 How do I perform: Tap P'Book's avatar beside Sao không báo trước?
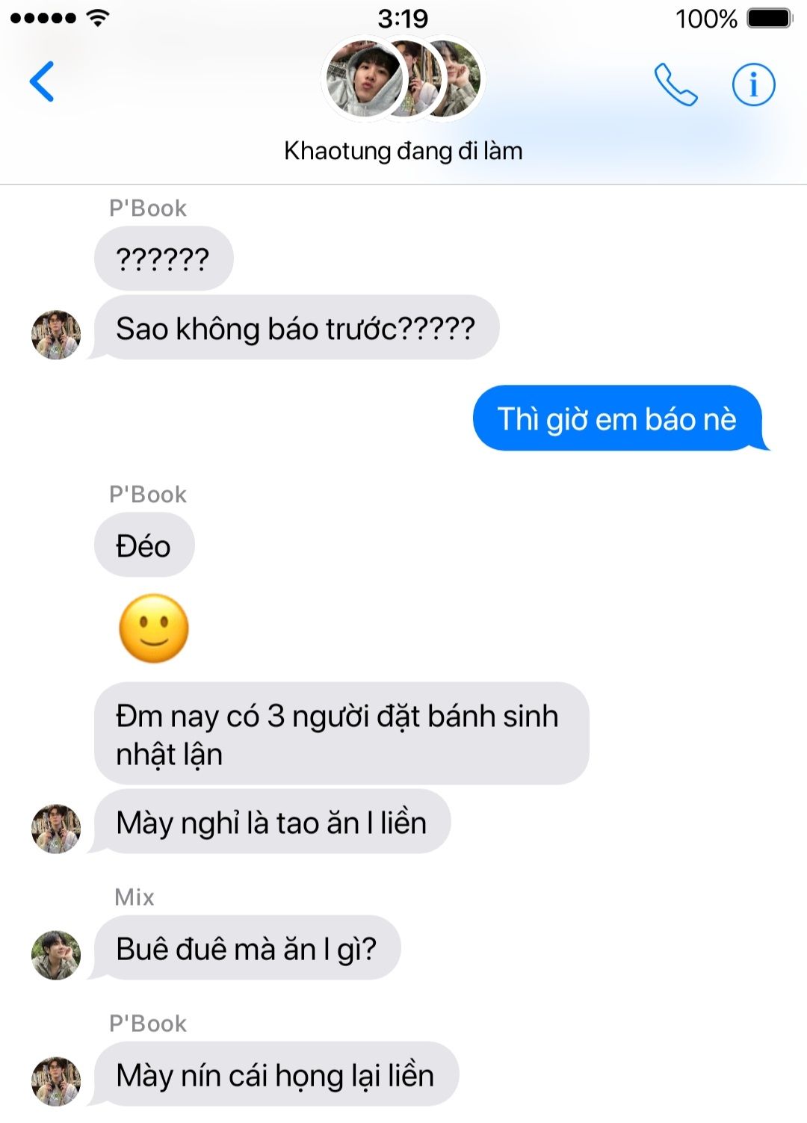tap(56, 335)
